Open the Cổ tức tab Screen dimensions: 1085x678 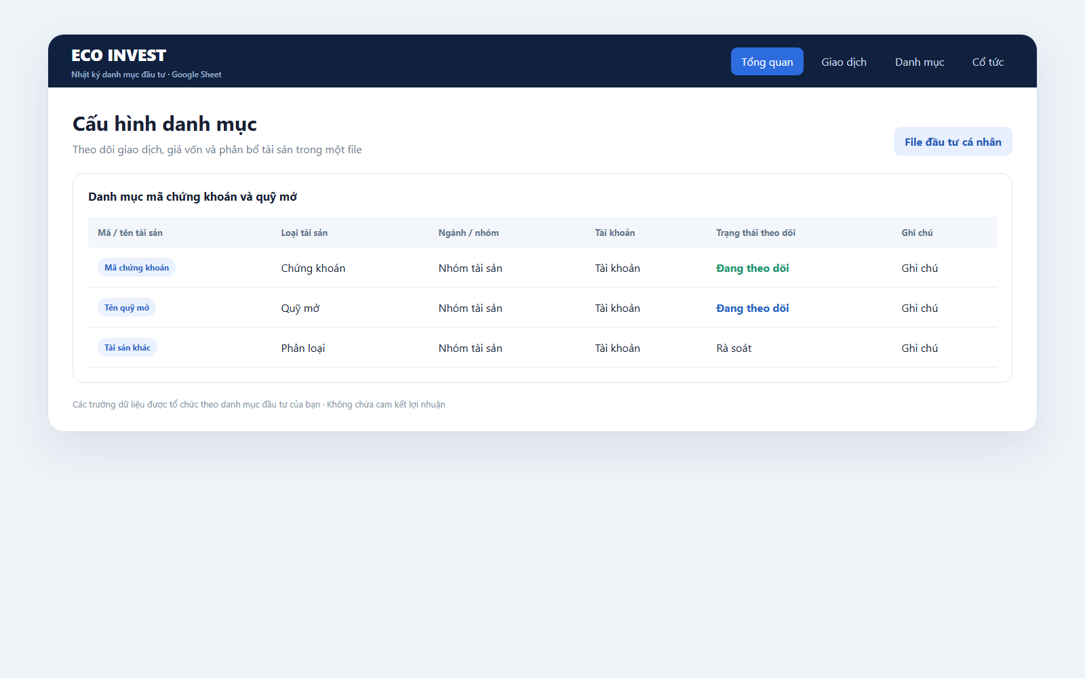988,62
